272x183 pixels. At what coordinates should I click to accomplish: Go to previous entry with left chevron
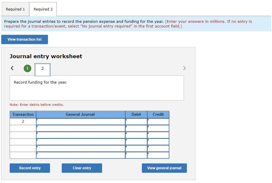click(x=12, y=68)
